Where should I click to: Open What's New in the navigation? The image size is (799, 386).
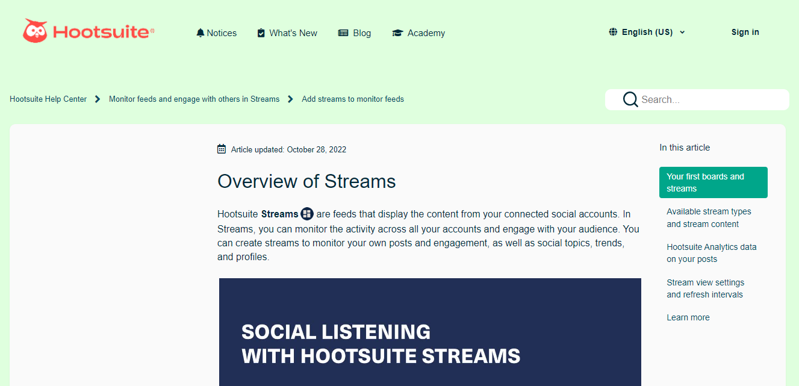287,33
